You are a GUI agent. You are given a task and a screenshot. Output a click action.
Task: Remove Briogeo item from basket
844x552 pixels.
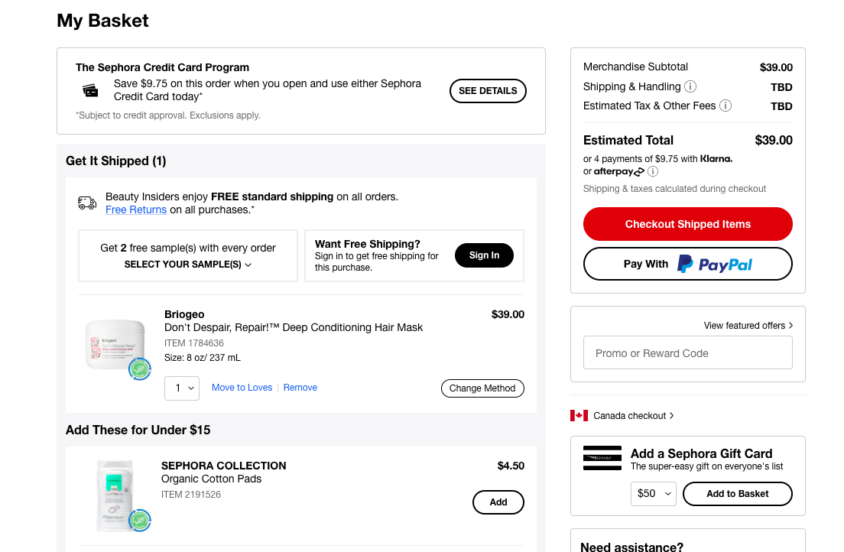300,388
